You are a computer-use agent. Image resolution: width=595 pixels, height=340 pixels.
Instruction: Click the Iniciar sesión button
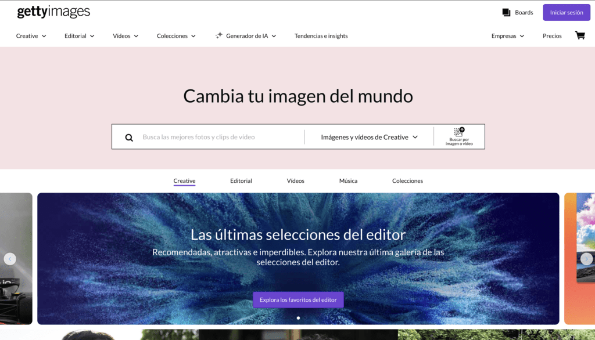pyautogui.click(x=566, y=12)
